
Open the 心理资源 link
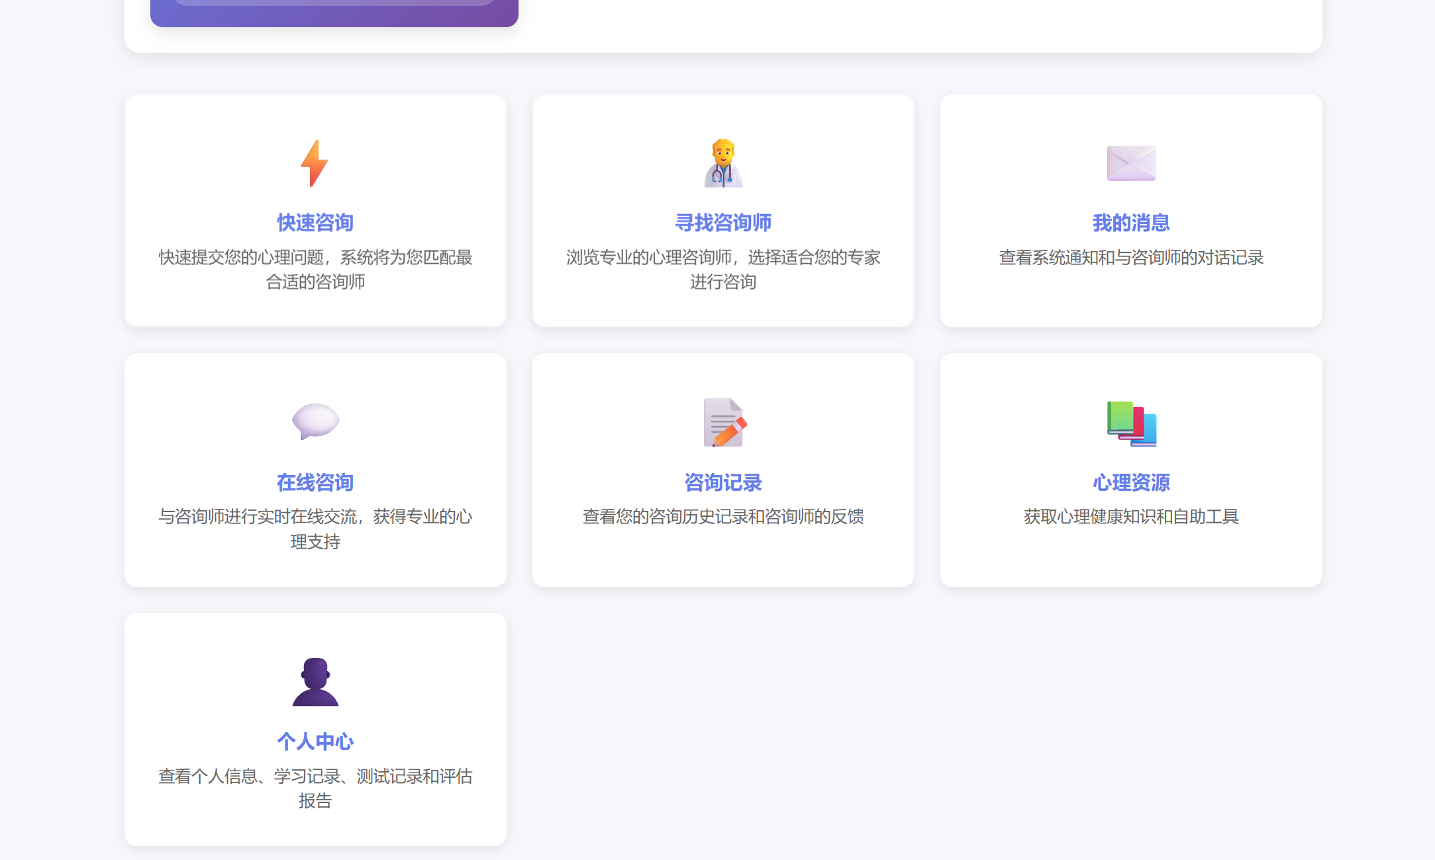point(1131,482)
